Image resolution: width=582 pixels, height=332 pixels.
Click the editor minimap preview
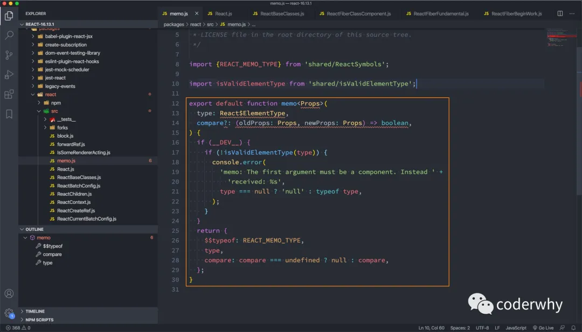click(x=561, y=37)
